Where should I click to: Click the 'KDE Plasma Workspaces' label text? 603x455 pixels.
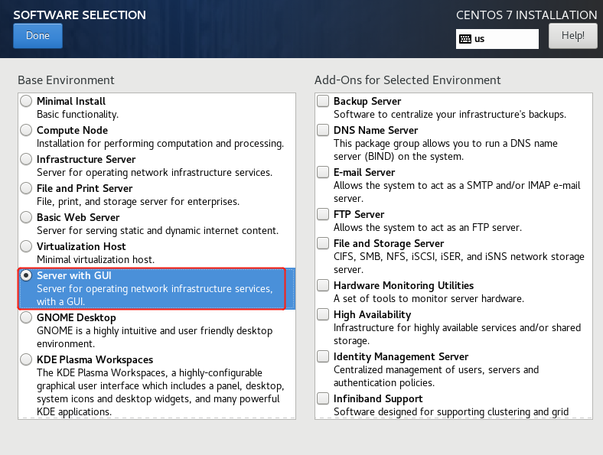(x=95, y=359)
